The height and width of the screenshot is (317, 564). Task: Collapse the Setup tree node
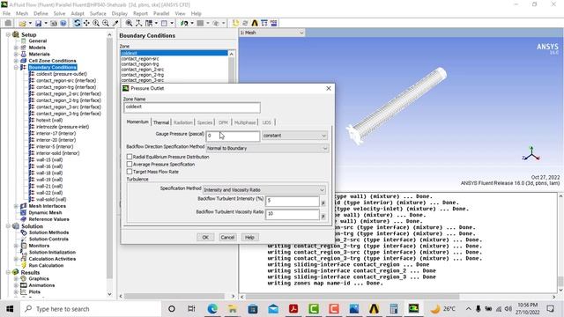(x=8, y=34)
